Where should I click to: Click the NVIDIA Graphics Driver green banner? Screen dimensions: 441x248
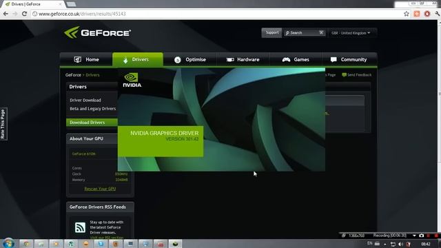point(161,141)
